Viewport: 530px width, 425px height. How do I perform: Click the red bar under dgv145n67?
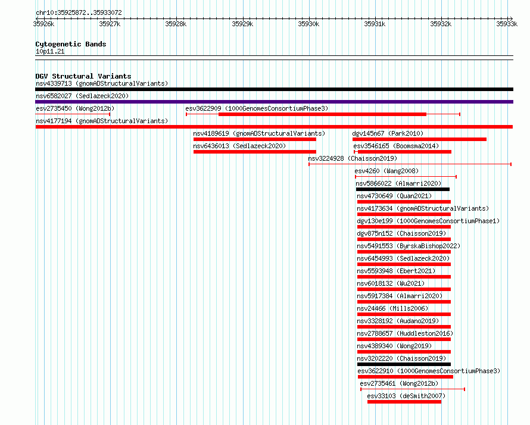pyautogui.click(x=419, y=139)
